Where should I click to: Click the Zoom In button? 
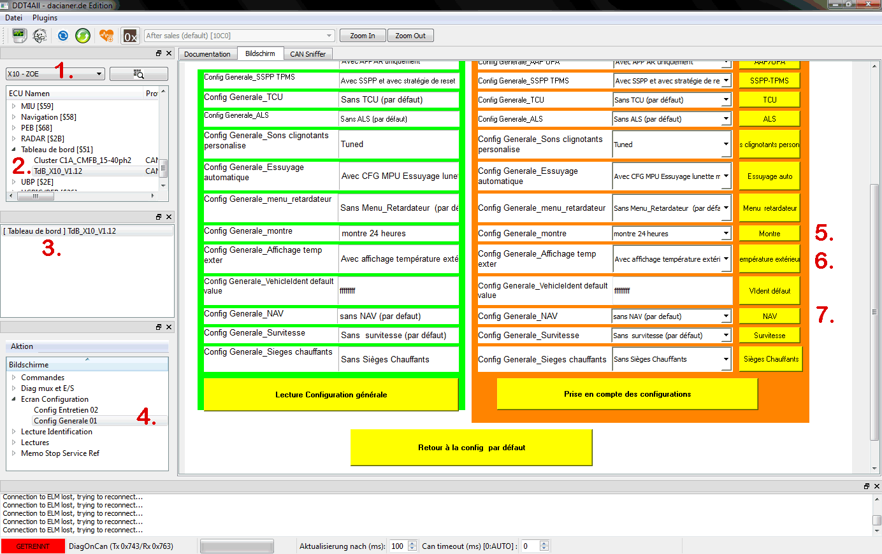coord(362,36)
